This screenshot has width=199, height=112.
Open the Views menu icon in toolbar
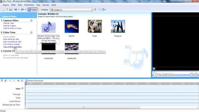[104, 10]
